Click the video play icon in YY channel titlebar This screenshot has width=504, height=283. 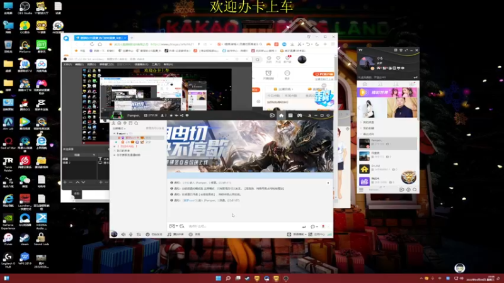[x=272, y=116]
